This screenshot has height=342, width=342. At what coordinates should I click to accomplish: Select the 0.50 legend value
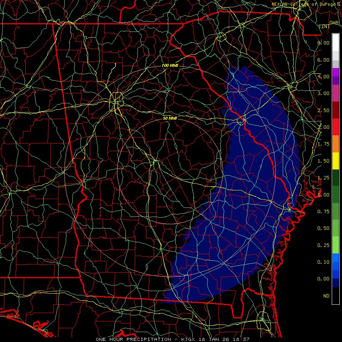pyautogui.click(x=323, y=228)
